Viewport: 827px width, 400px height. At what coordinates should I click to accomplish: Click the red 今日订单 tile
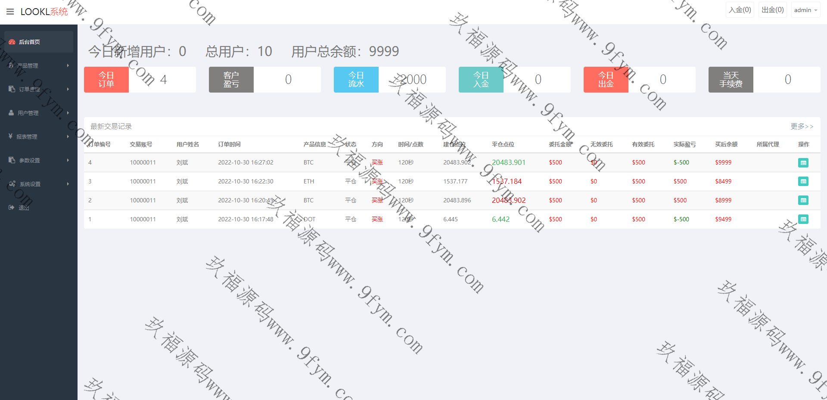coord(106,80)
